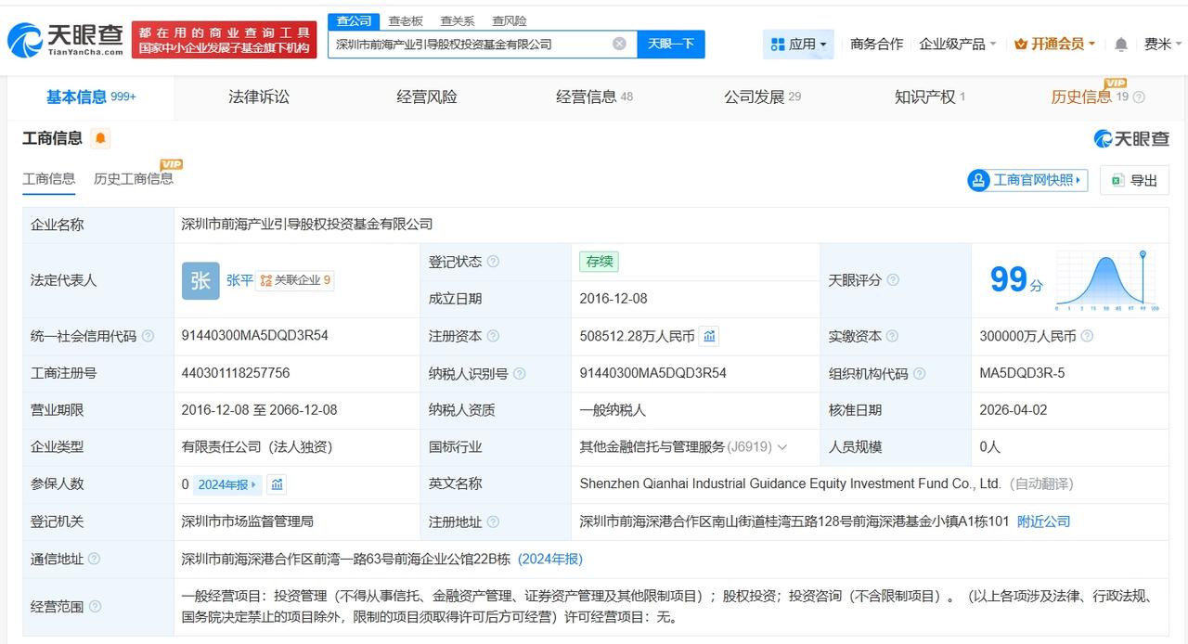
Task: Select the 历史工商信息 sub-tab
Action: [134, 178]
